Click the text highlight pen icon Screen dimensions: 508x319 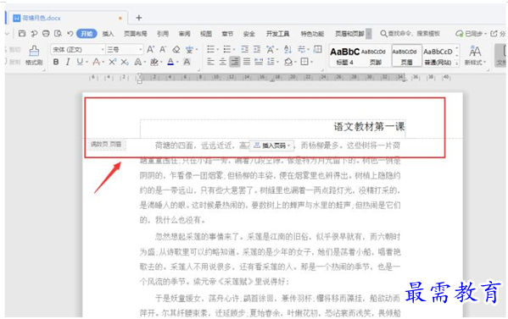(x=154, y=62)
